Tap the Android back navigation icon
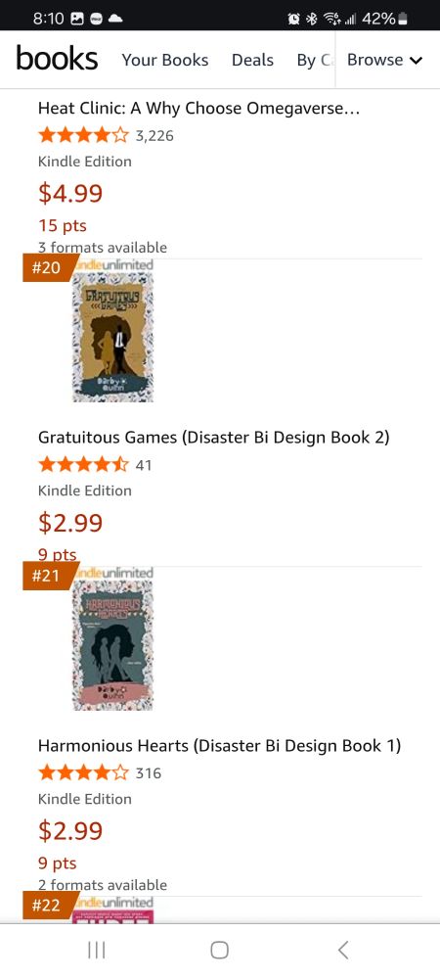 (x=343, y=950)
